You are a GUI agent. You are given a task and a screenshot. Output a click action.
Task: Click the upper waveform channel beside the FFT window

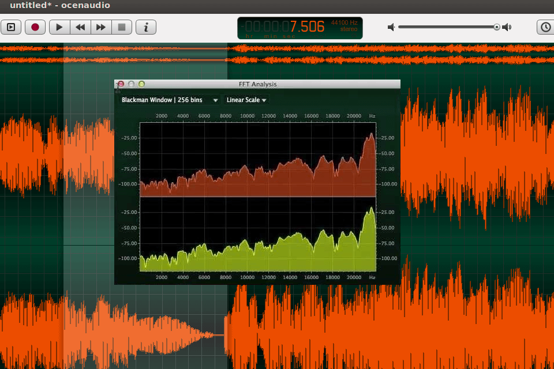tap(477, 155)
